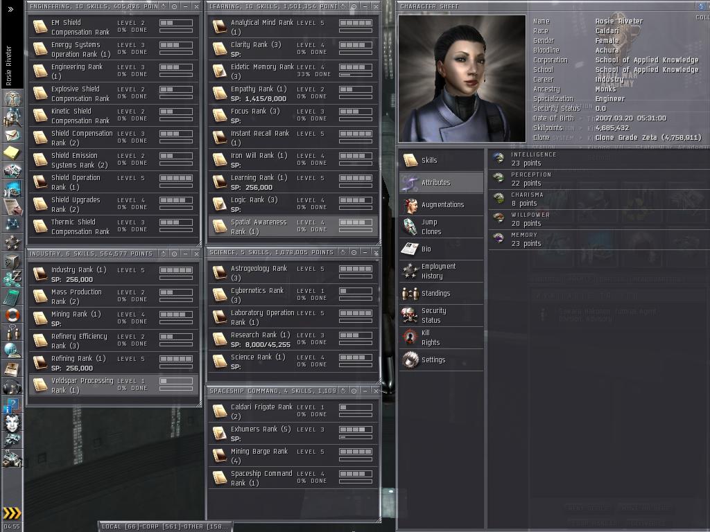Open the star map sidebar icon
Viewport: 710px width, 532px height.
tap(12, 224)
